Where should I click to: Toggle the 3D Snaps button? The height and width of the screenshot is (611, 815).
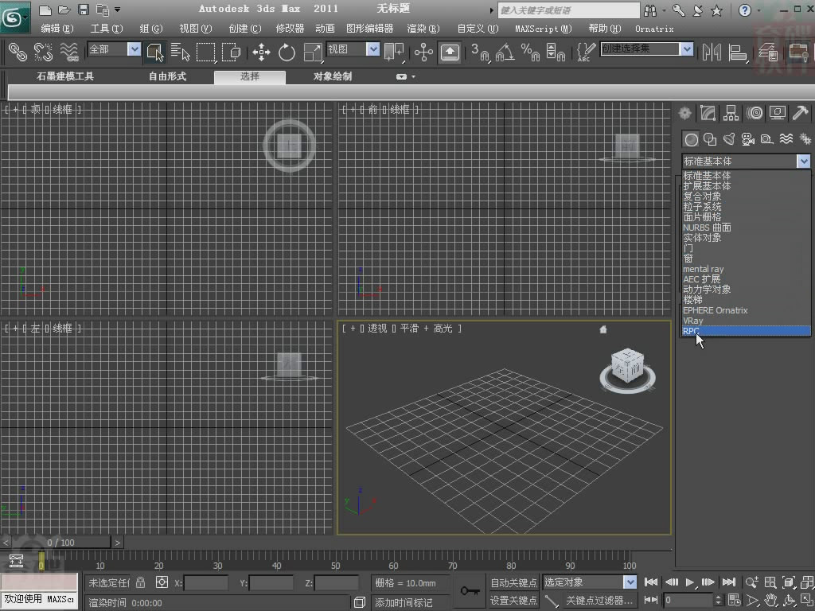480,52
